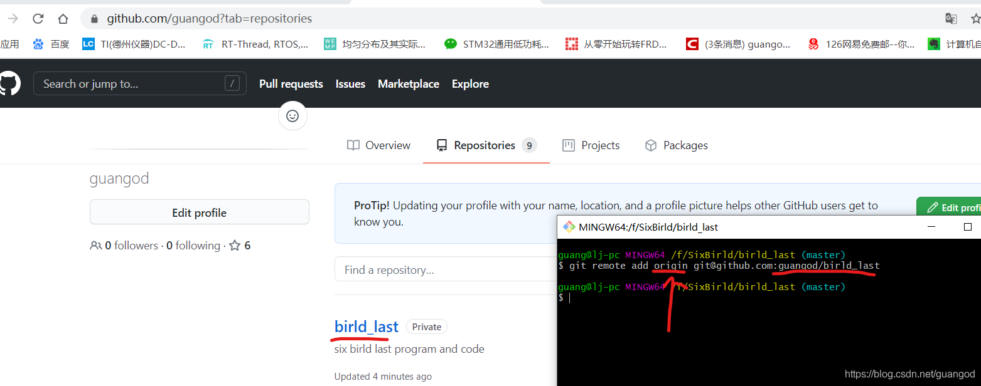Click the 0 followers link
The image size is (981, 386).
coord(131,246)
